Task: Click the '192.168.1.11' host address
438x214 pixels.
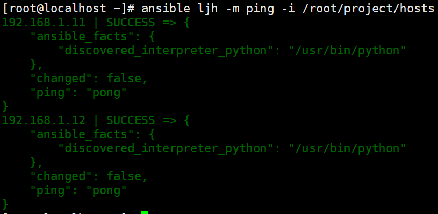Action: (44, 23)
